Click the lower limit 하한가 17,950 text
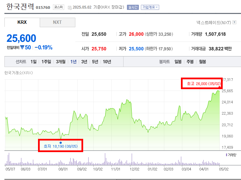The width and height of the screenshot is (241, 180). pos(159,49)
